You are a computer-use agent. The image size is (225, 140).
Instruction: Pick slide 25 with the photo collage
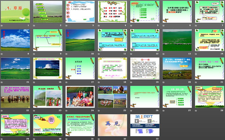point(111,97)
